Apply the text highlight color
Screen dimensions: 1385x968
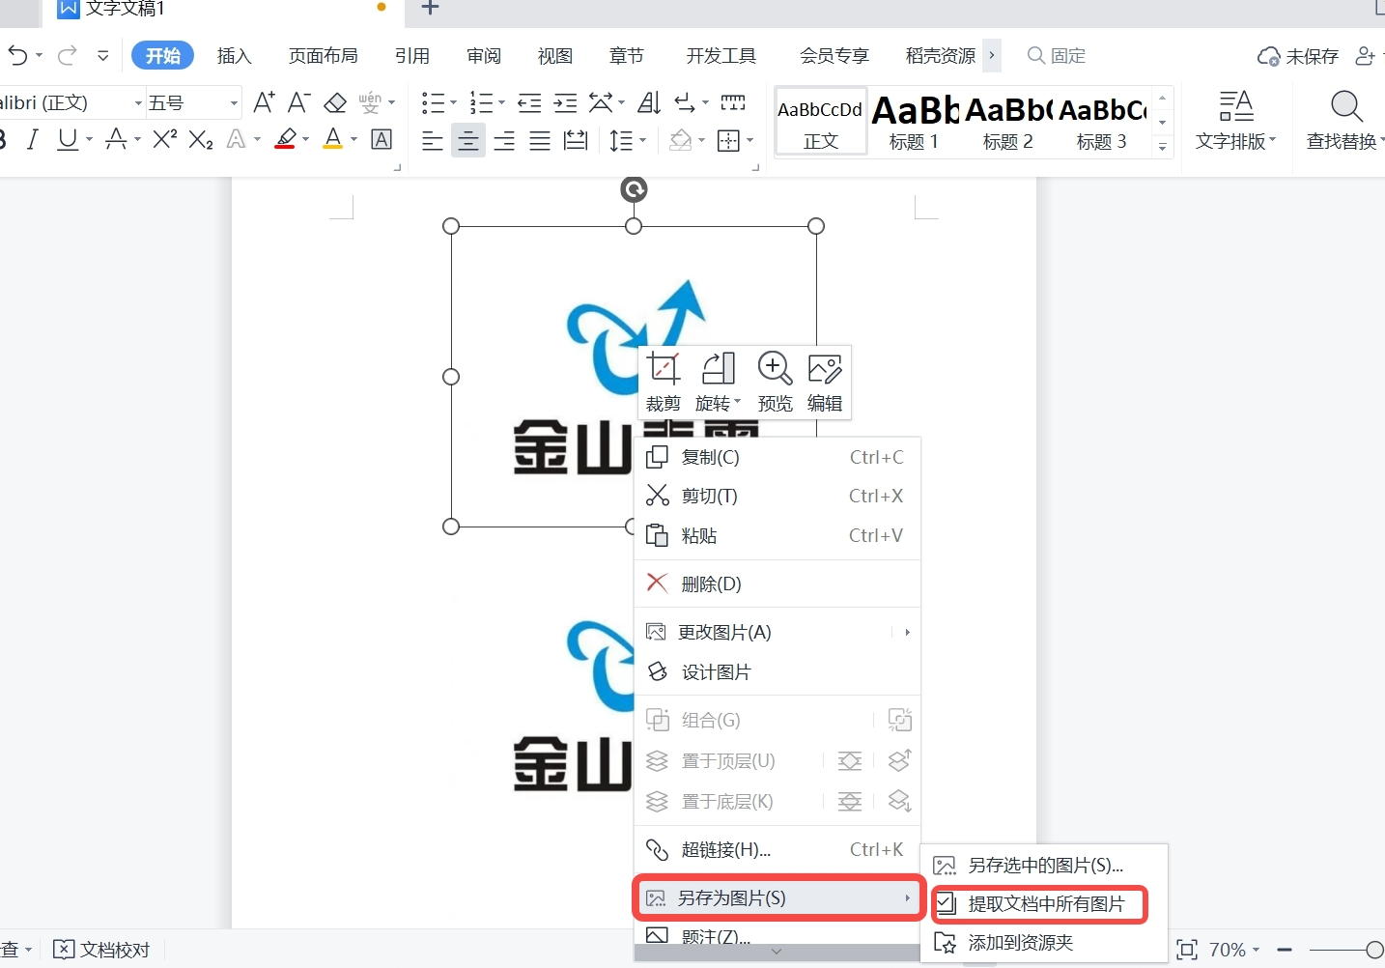[x=286, y=140]
